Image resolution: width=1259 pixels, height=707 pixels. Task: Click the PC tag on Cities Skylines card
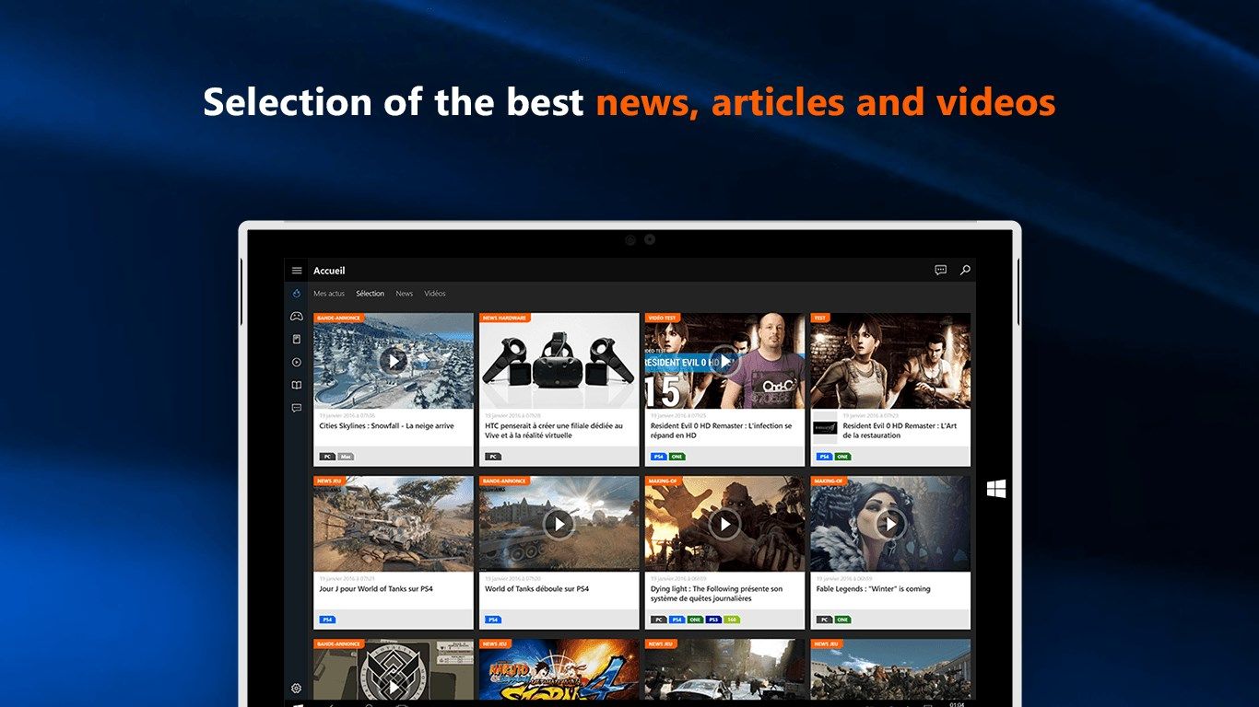pos(327,457)
